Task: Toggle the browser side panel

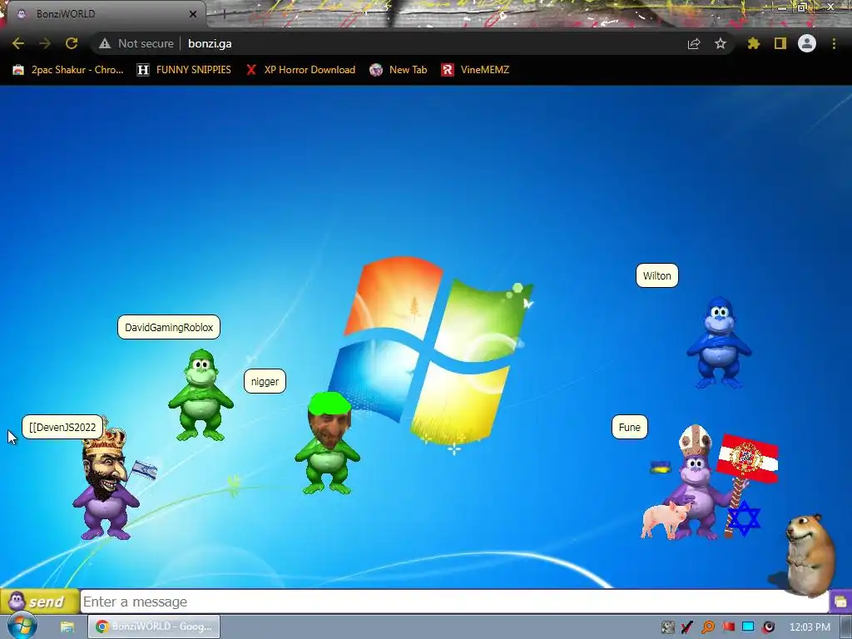Action: [780, 43]
